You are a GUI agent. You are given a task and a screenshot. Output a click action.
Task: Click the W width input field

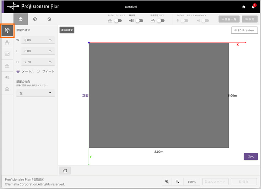click(35, 40)
